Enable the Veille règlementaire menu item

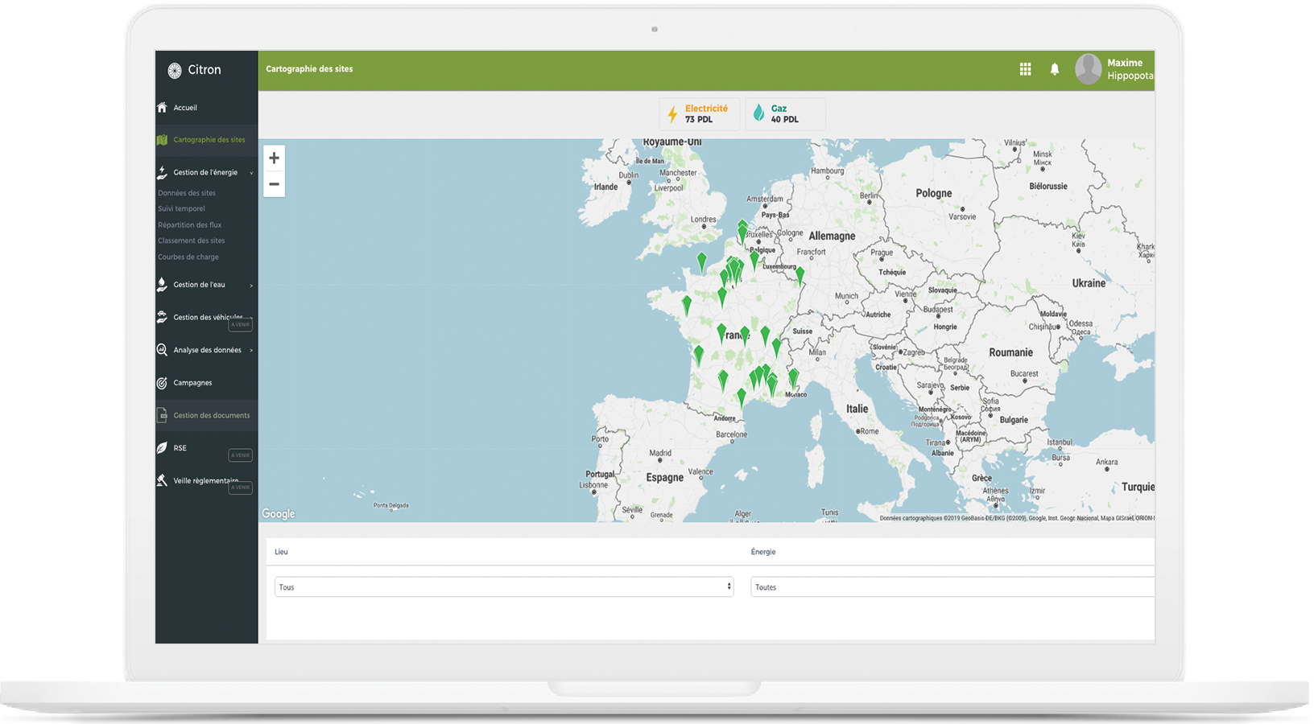click(x=205, y=480)
